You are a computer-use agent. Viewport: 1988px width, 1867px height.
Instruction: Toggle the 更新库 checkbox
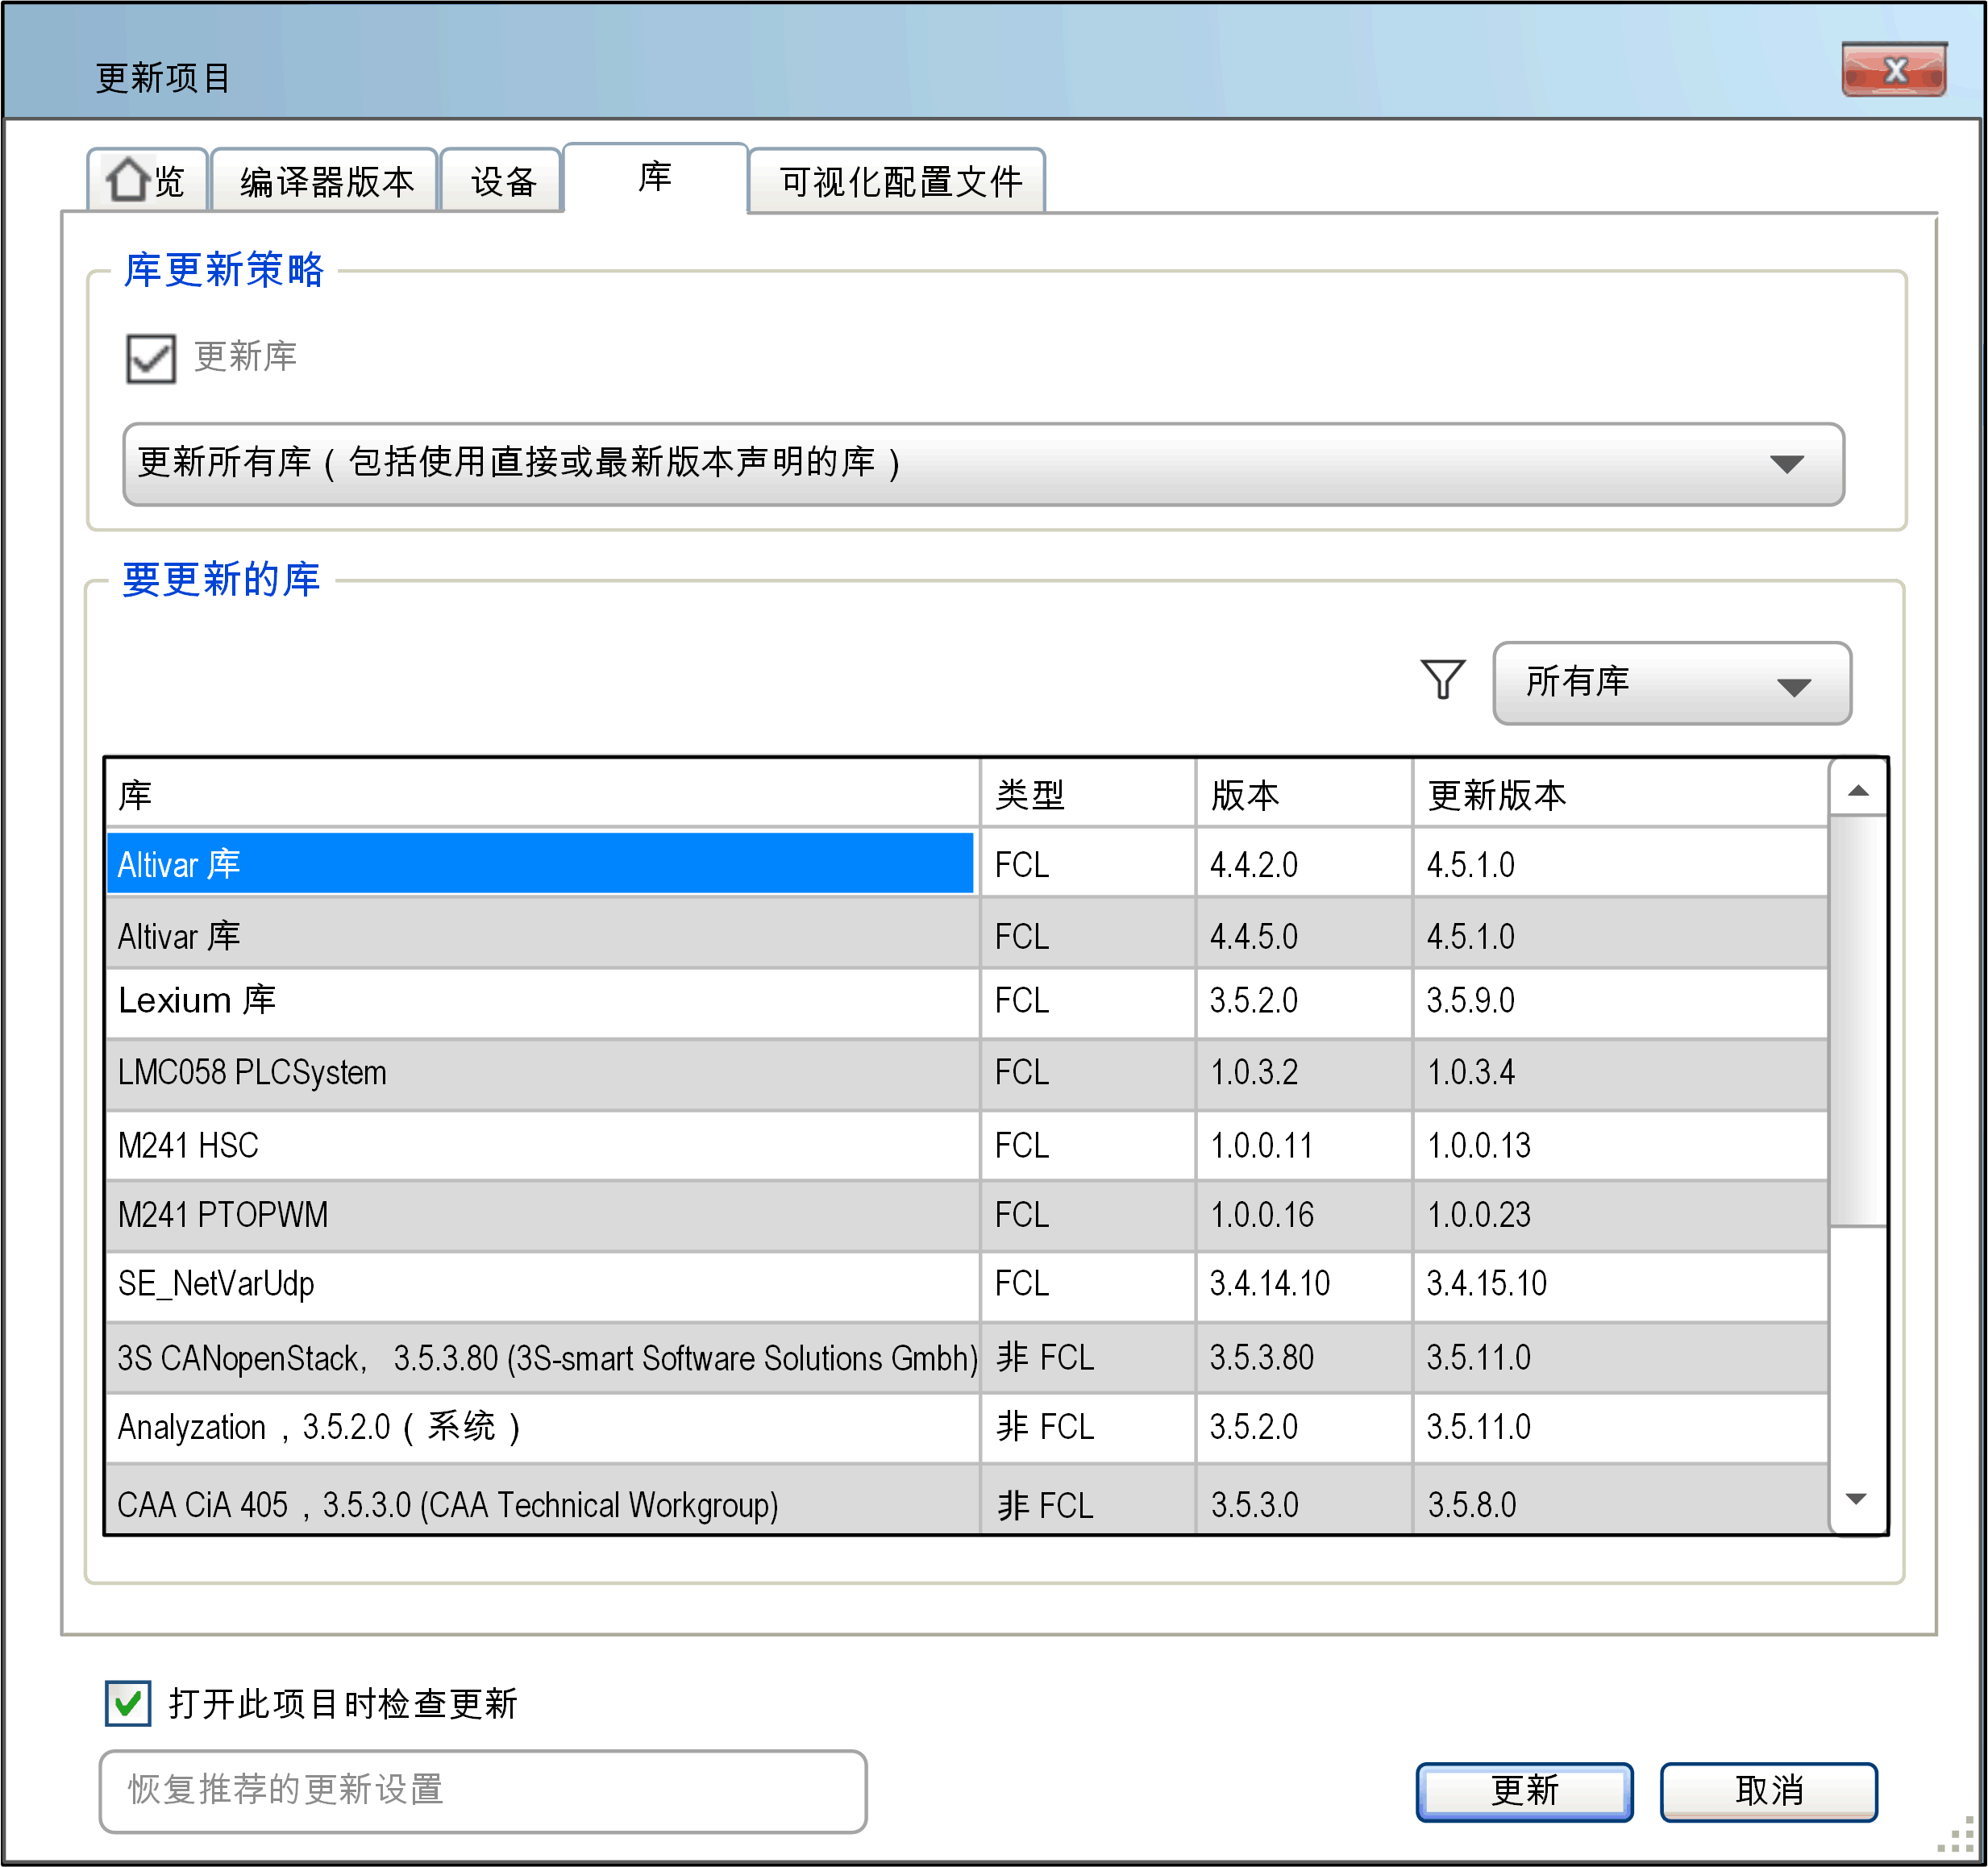click(x=151, y=358)
